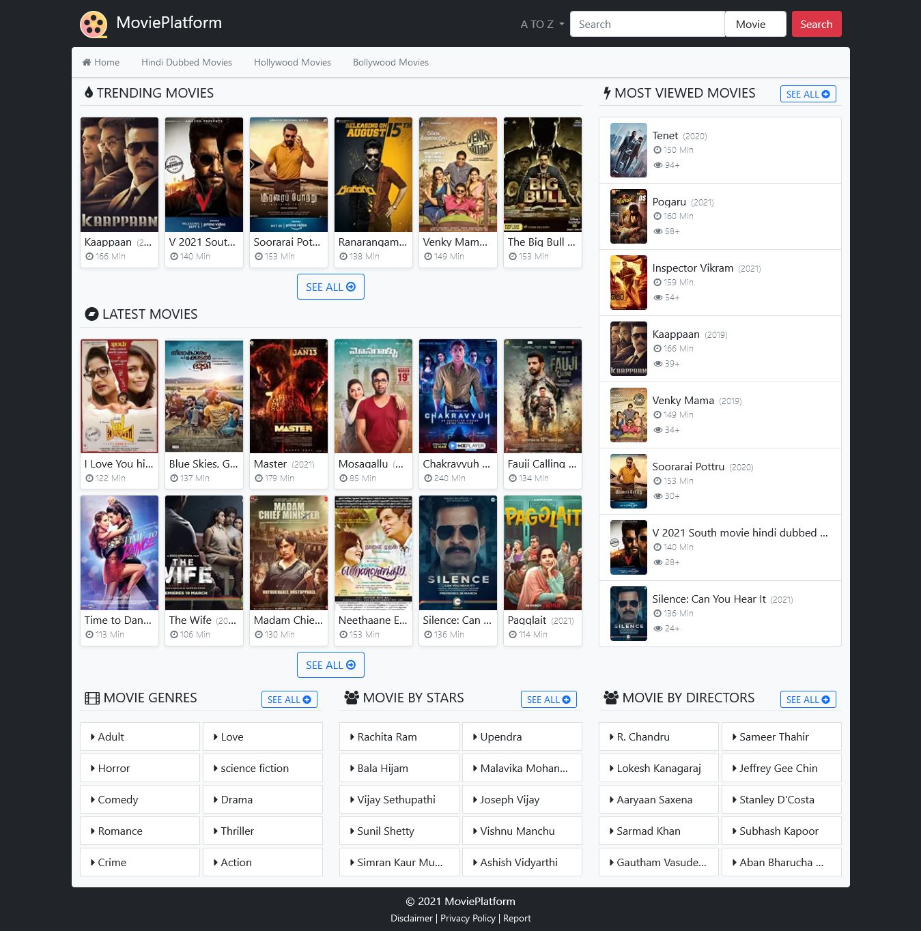Open Silence poster in Latest Movies
921x931 pixels.
pyautogui.click(x=458, y=553)
